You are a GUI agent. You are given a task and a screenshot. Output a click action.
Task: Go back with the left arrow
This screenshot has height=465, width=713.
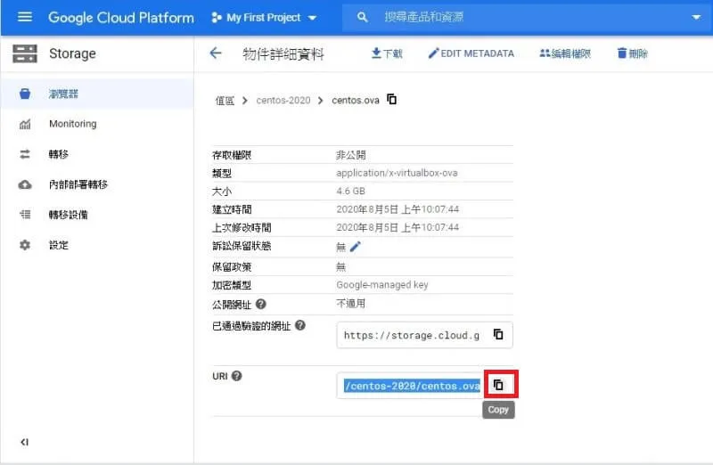coord(216,53)
